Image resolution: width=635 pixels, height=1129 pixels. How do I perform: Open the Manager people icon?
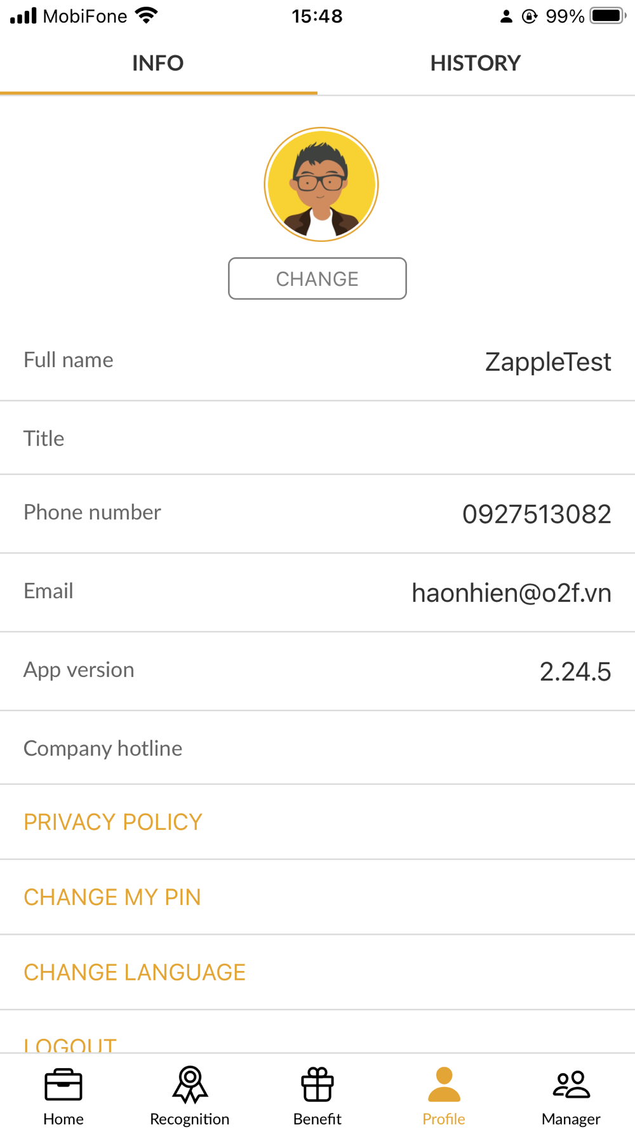point(571,1085)
